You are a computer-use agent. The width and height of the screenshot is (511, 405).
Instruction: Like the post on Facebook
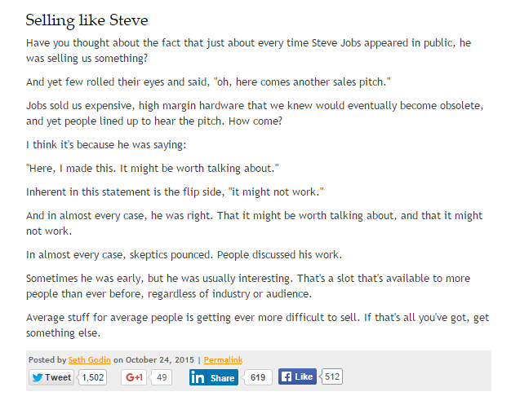tap(297, 376)
